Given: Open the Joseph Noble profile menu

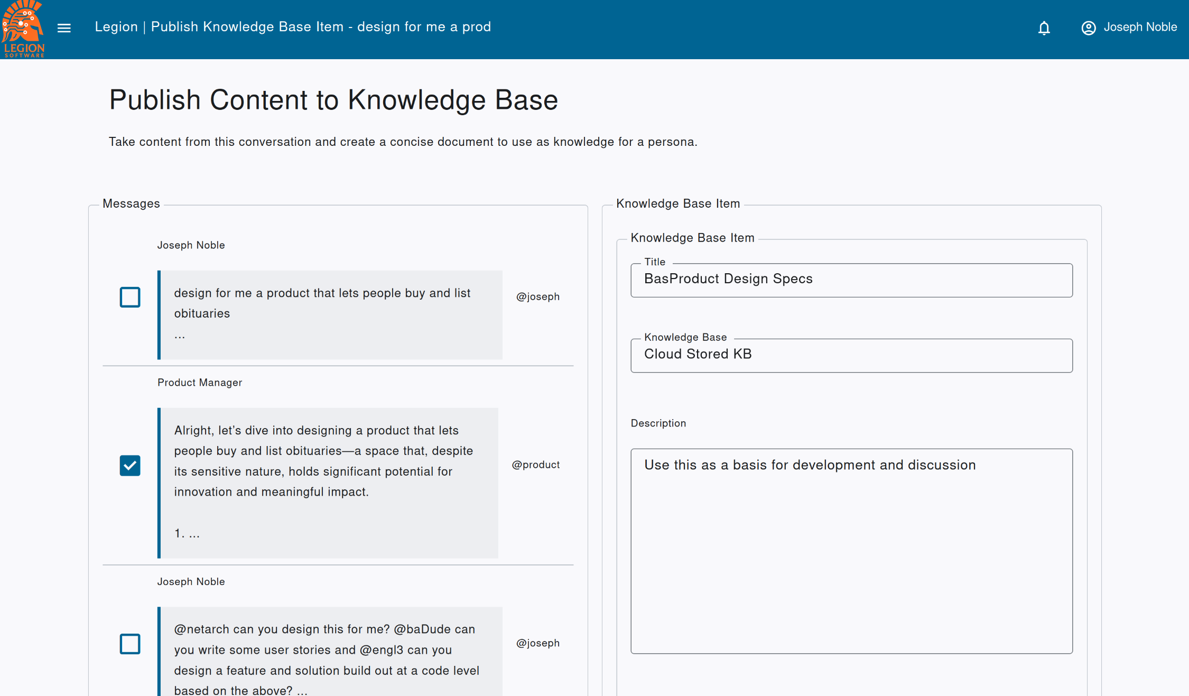Looking at the screenshot, I should (x=1140, y=27).
